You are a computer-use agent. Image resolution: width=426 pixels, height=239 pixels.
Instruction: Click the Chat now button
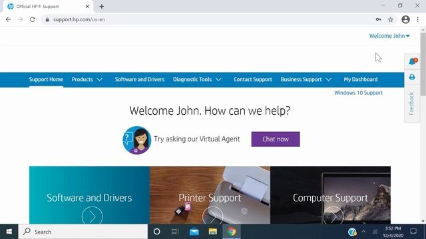pos(276,139)
